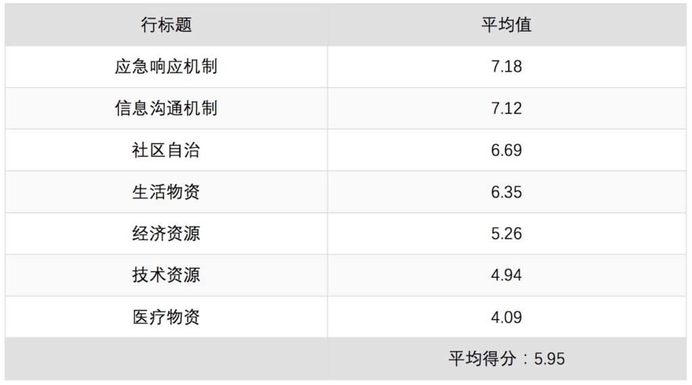The width and height of the screenshot is (692, 385).
Task: Select the 生活物资 row label
Action: click(x=166, y=192)
